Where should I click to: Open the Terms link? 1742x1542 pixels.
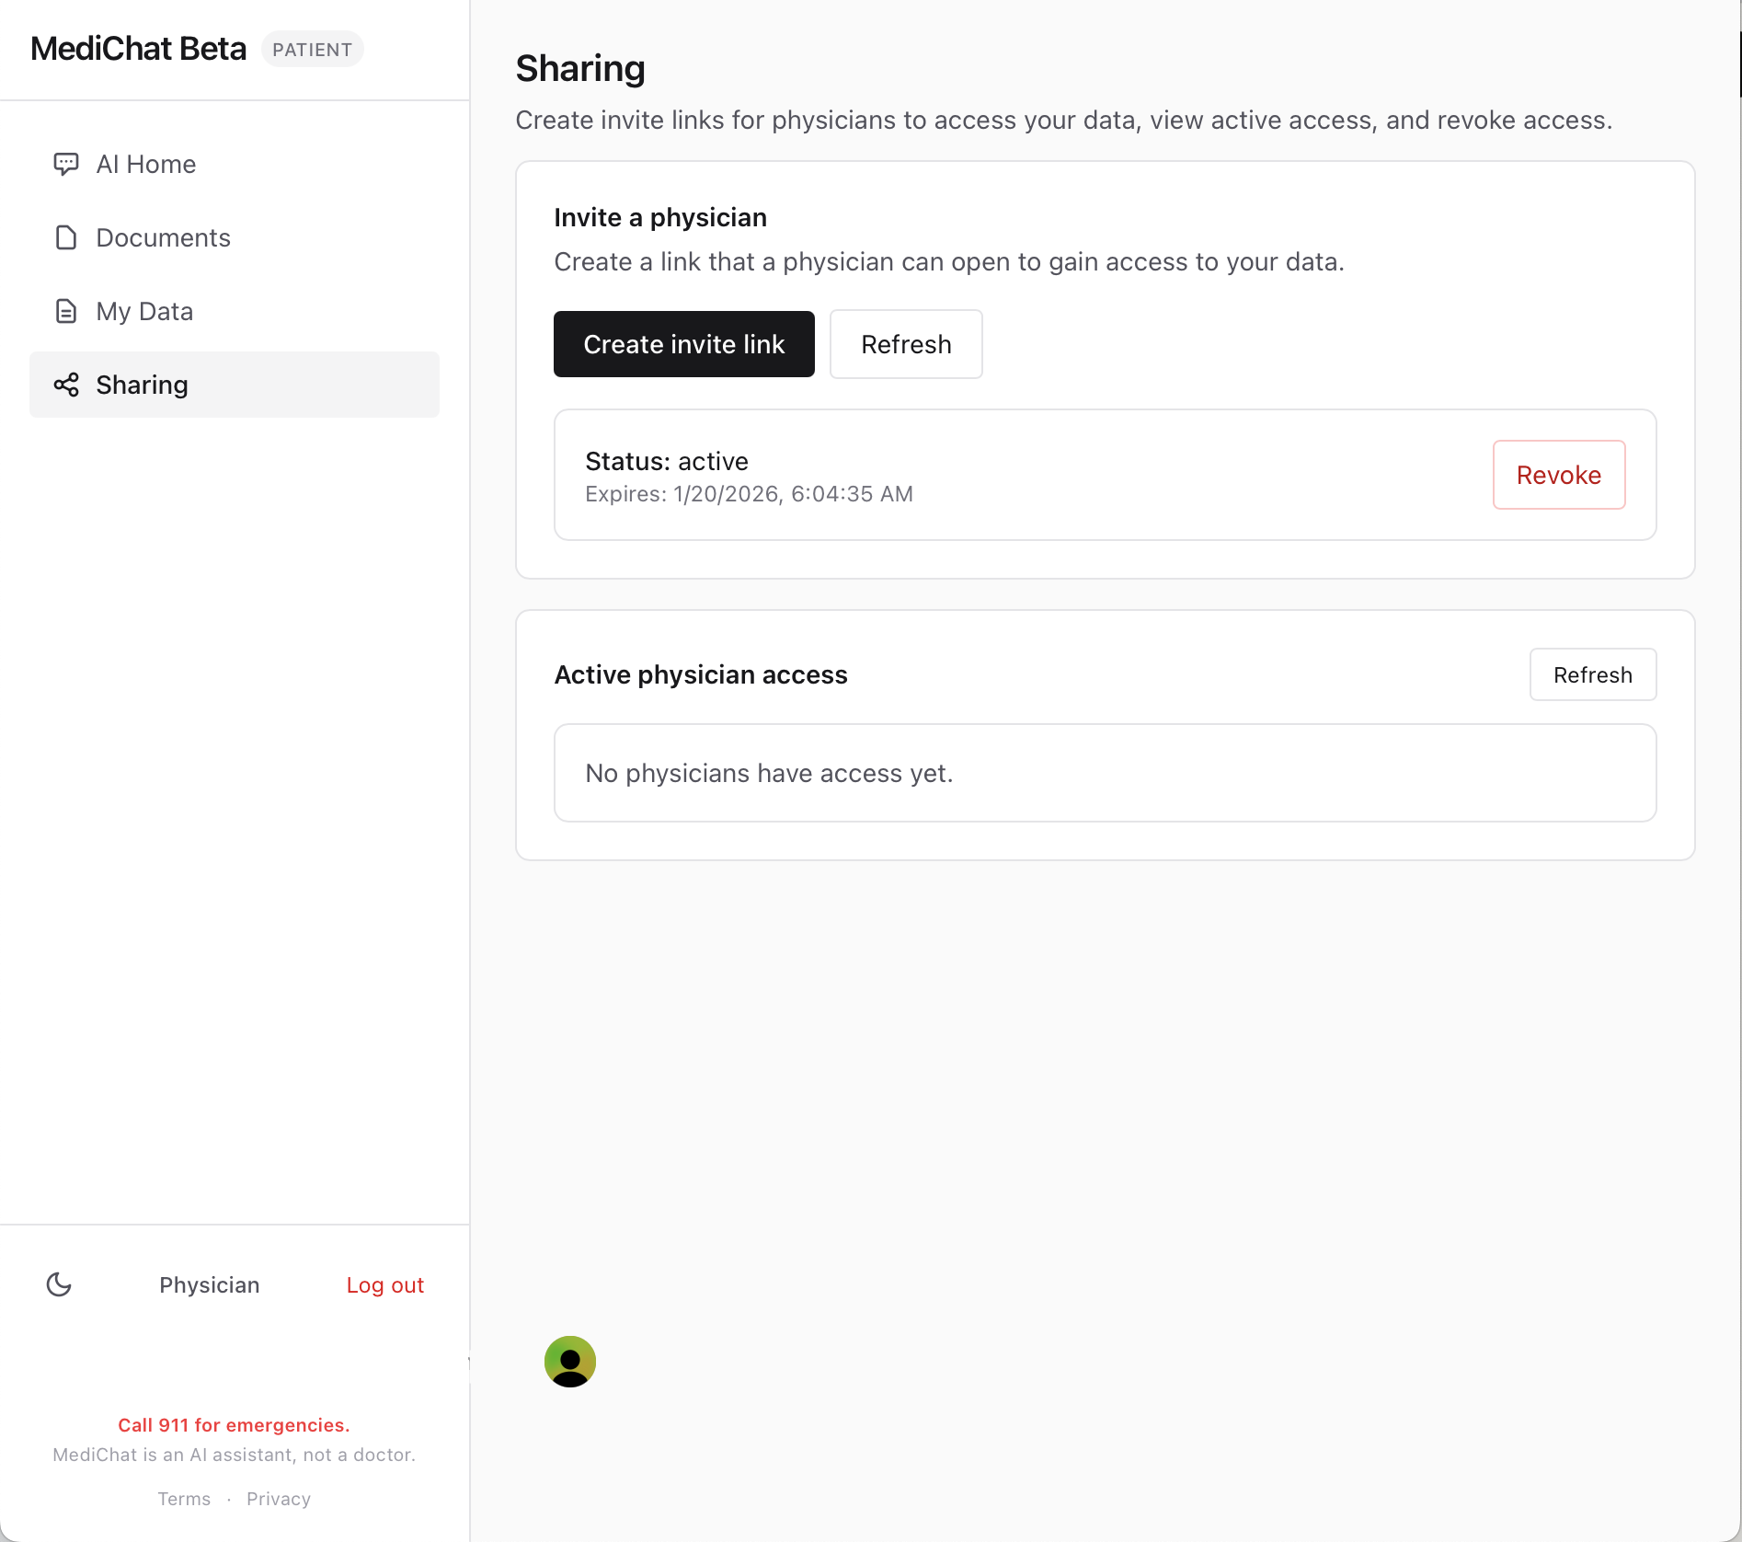[x=184, y=1499]
